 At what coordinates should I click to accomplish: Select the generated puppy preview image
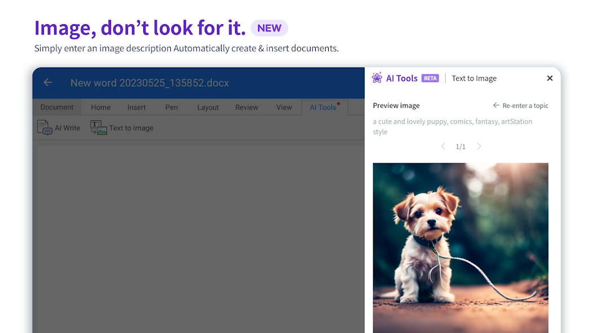[x=461, y=247]
